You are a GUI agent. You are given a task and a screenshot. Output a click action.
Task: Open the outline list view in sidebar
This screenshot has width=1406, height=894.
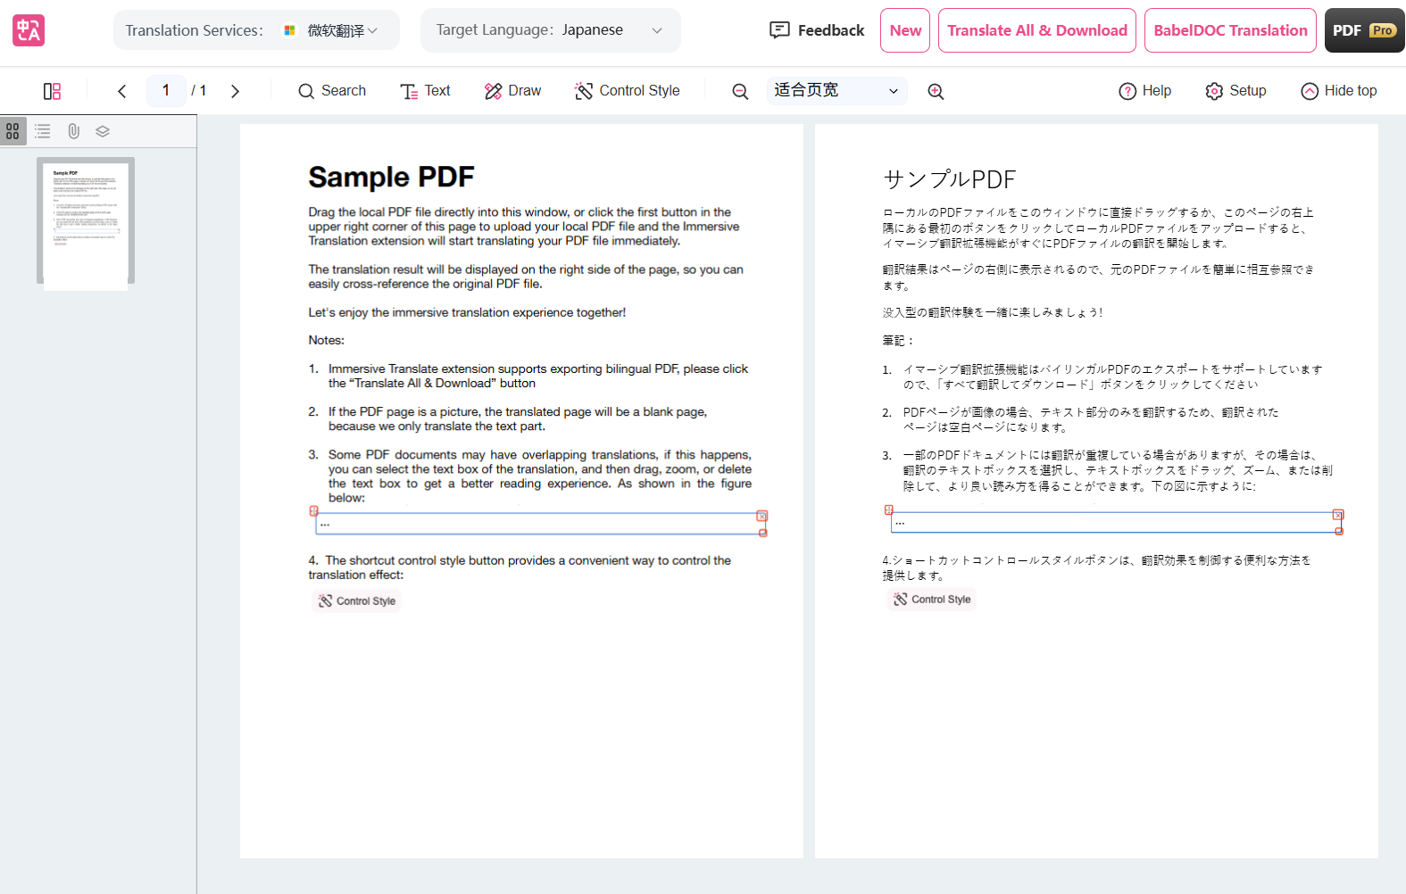click(43, 131)
